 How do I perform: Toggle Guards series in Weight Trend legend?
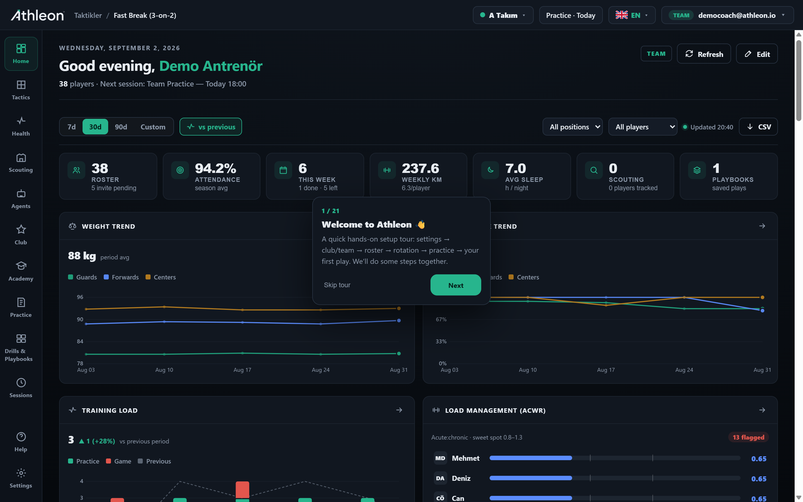pyautogui.click(x=83, y=277)
